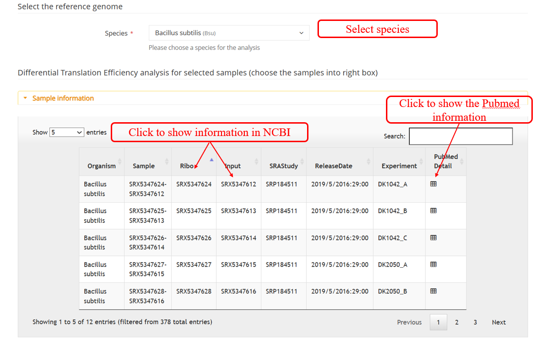This screenshot has width=539, height=340.
Task: Go to page 2 of results
Action: (457, 322)
